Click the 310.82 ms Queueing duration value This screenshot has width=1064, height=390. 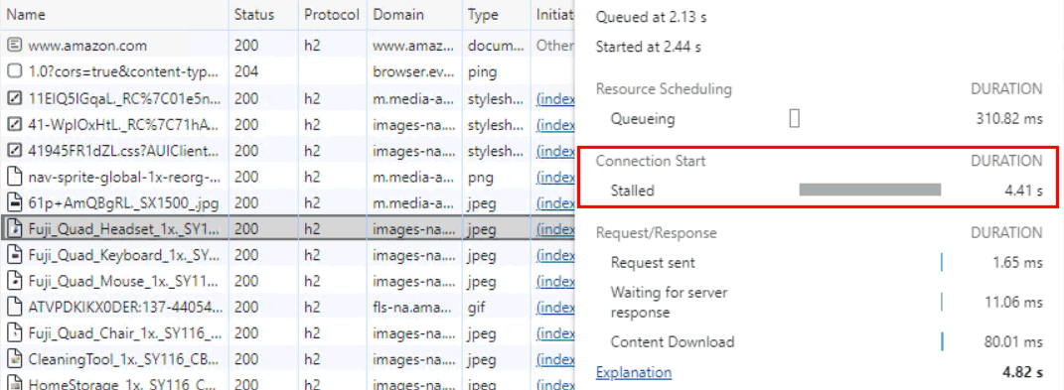pyautogui.click(x=1009, y=119)
